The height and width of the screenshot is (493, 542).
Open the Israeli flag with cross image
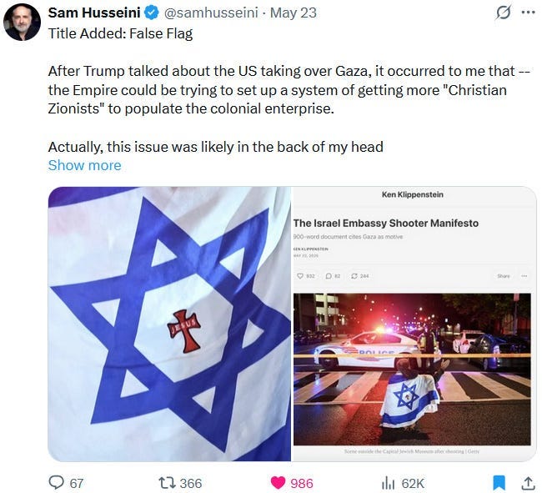(x=169, y=324)
